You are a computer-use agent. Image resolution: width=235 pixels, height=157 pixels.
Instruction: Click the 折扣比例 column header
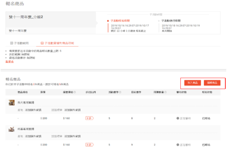91,92
